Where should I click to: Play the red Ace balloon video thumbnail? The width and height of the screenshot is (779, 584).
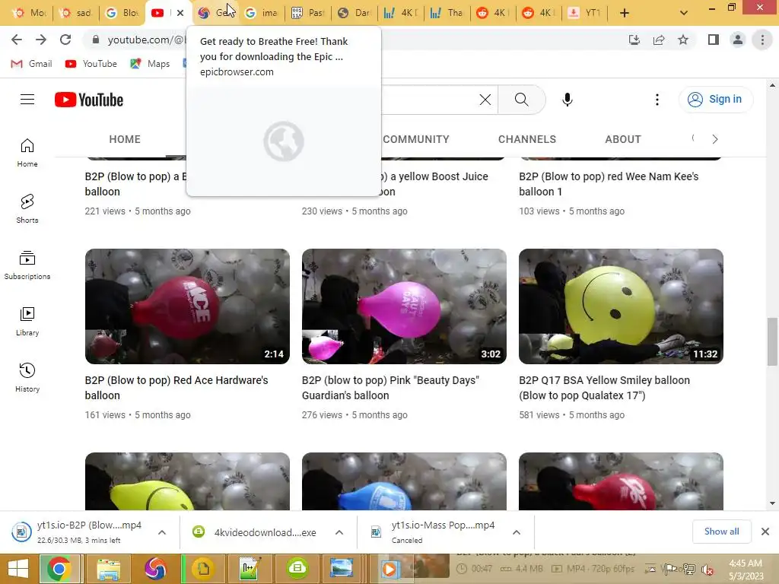(x=187, y=306)
